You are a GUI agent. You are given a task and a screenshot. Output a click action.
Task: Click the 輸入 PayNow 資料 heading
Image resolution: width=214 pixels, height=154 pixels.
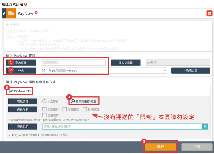(21, 56)
